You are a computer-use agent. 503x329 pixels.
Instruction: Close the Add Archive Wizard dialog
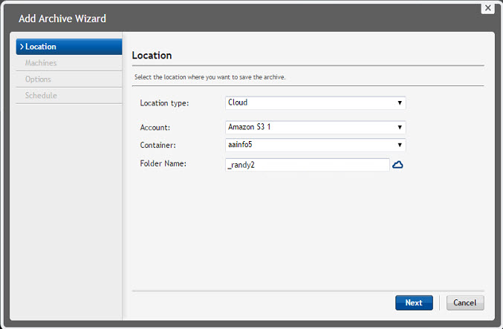487,7
